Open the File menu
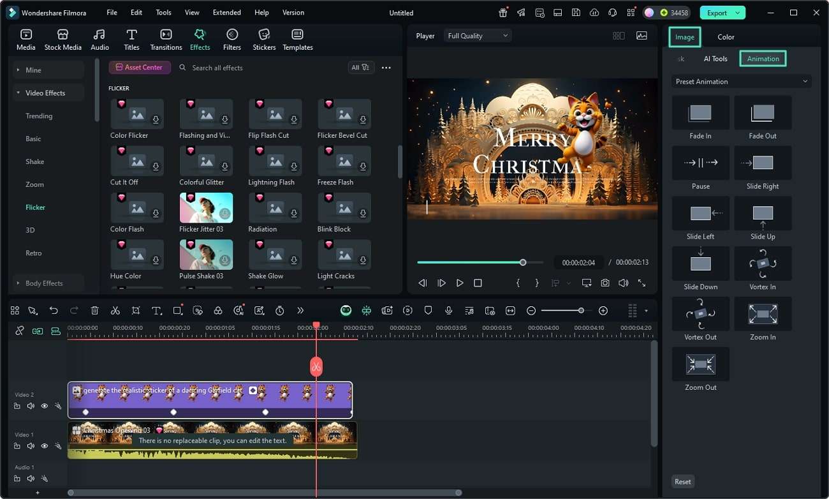Screen dimensions: 829x499 112,12
